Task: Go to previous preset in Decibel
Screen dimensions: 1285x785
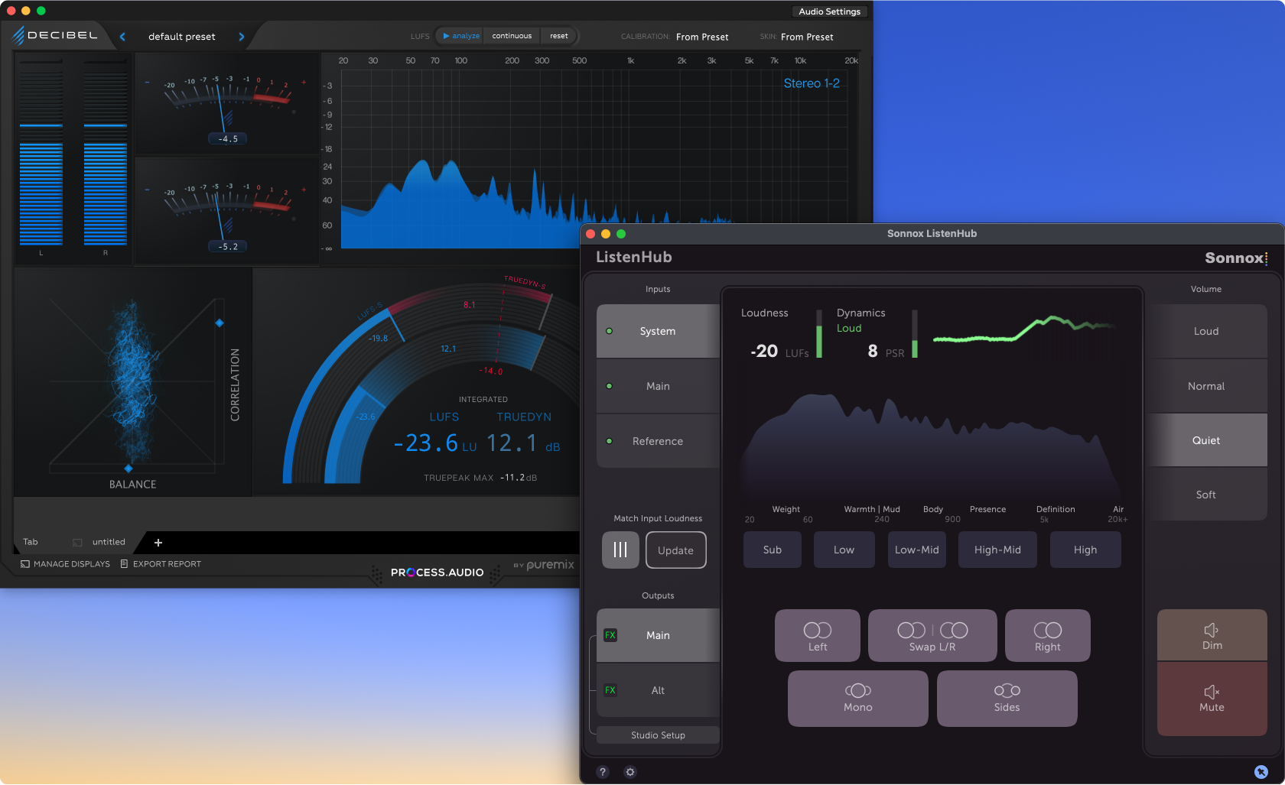Action: pos(122,37)
